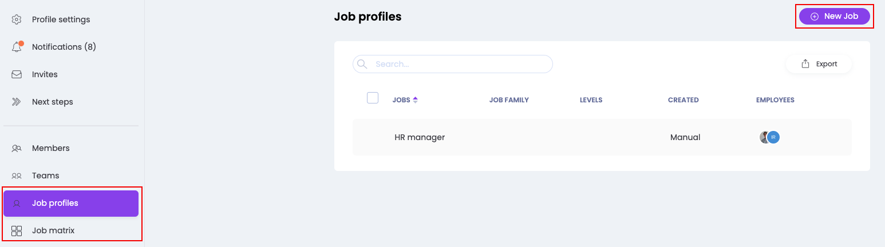
Task: Toggle the select-all jobs checkbox
Action: pos(373,98)
